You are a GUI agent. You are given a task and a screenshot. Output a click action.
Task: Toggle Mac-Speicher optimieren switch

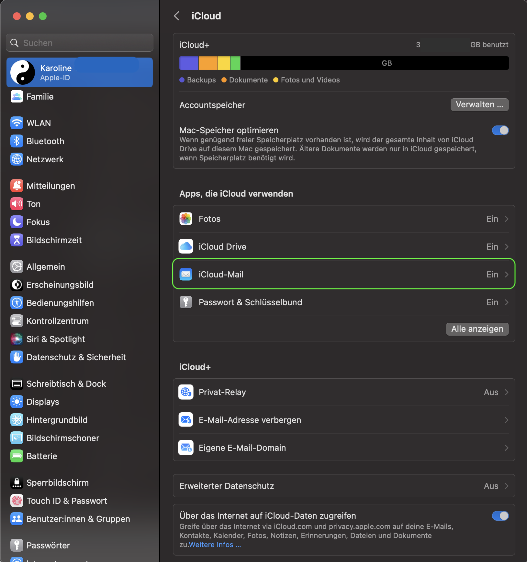point(500,130)
